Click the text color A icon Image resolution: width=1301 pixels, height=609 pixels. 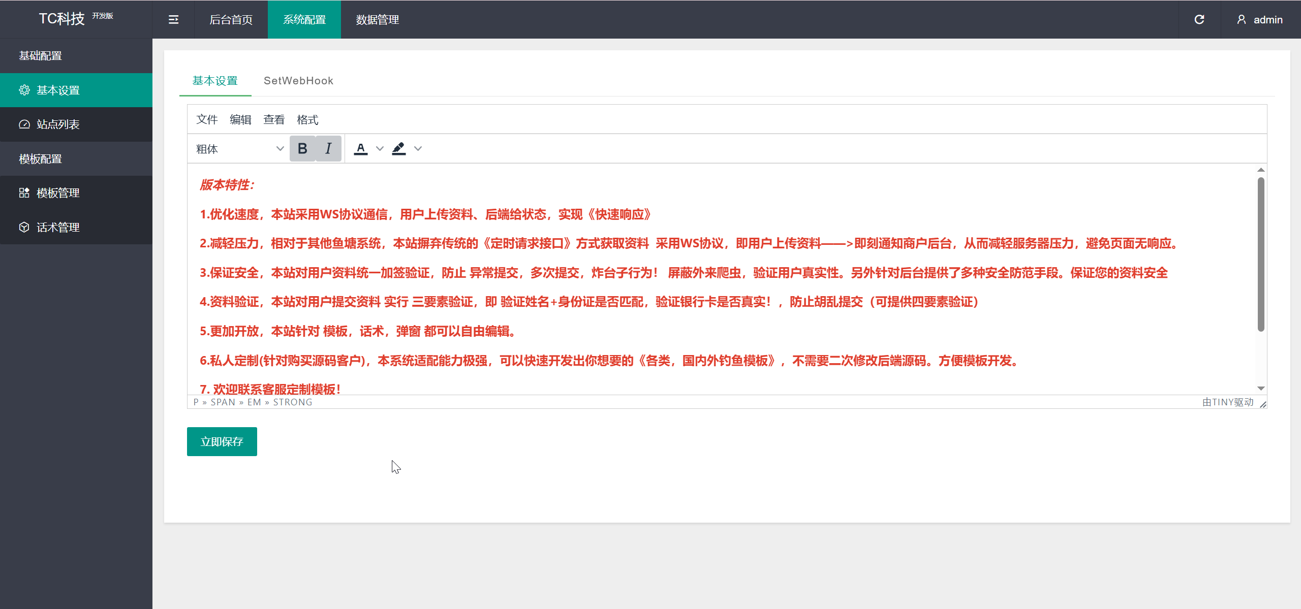(x=361, y=149)
